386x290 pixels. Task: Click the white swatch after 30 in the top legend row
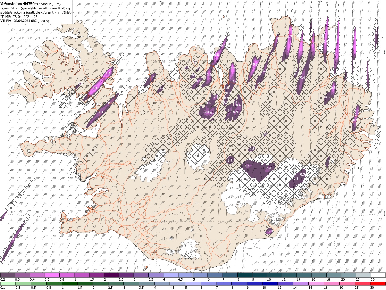coord(378,275)
